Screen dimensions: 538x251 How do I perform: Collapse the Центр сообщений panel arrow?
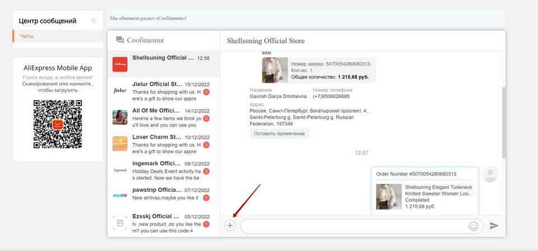tap(94, 21)
